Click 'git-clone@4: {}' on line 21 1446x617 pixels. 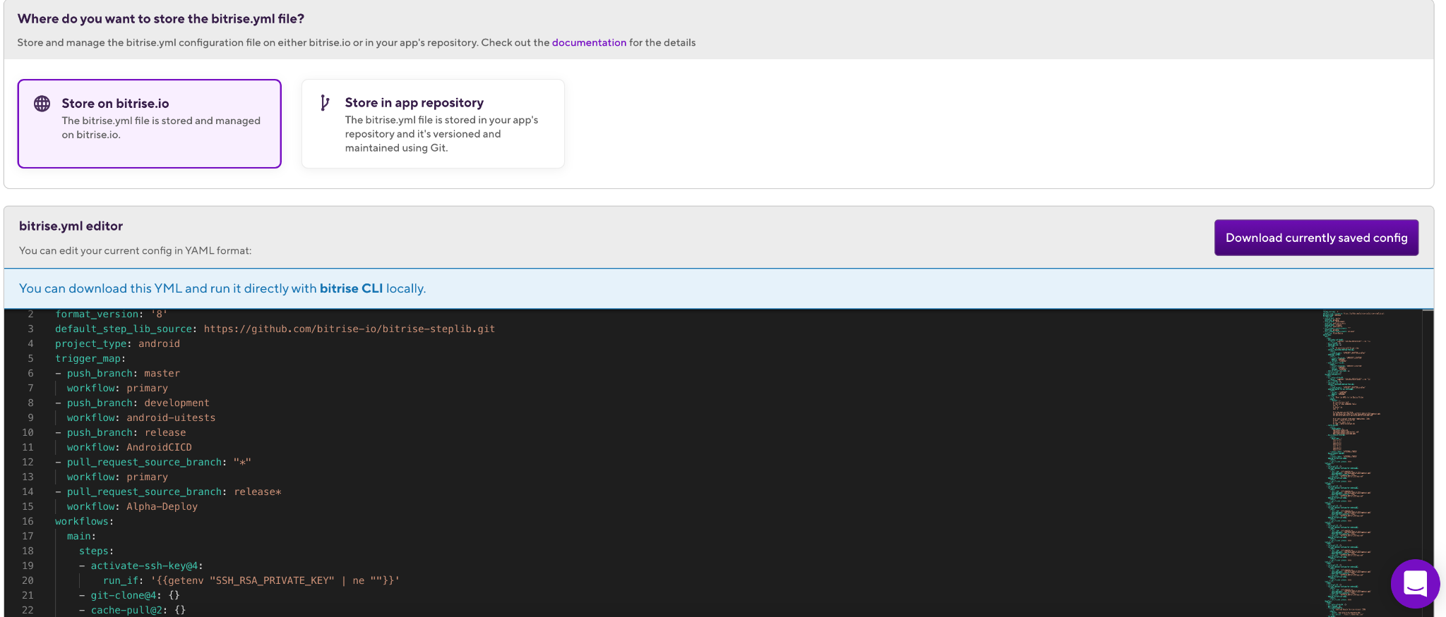[136, 595]
